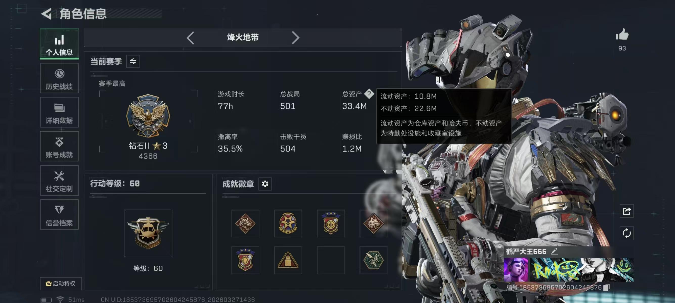The height and width of the screenshot is (303, 675).
Task: Give a thumbs-up like to this profile
Action: [x=622, y=34]
